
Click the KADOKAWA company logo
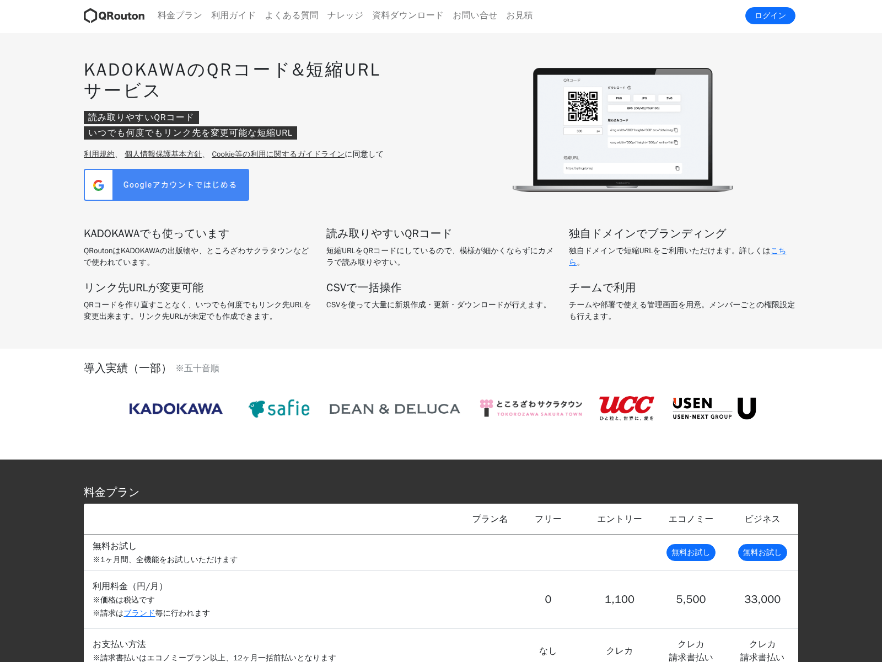coord(176,409)
